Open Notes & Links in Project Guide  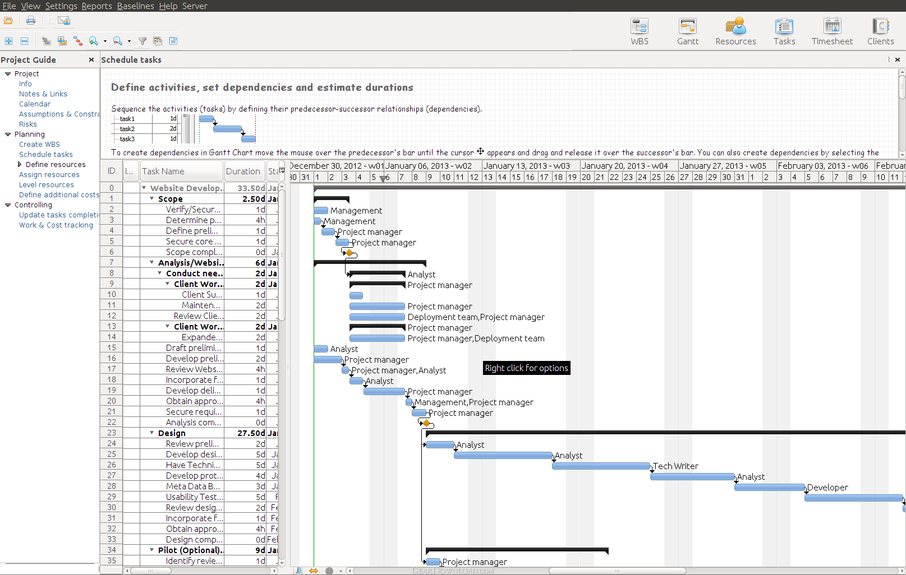pos(43,94)
